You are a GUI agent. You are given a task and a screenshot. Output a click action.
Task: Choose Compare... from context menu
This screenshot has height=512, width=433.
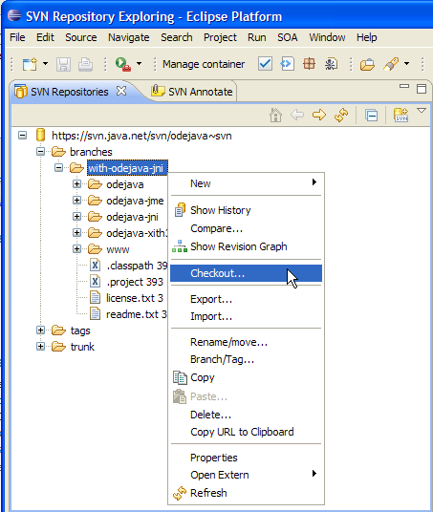click(246, 228)
